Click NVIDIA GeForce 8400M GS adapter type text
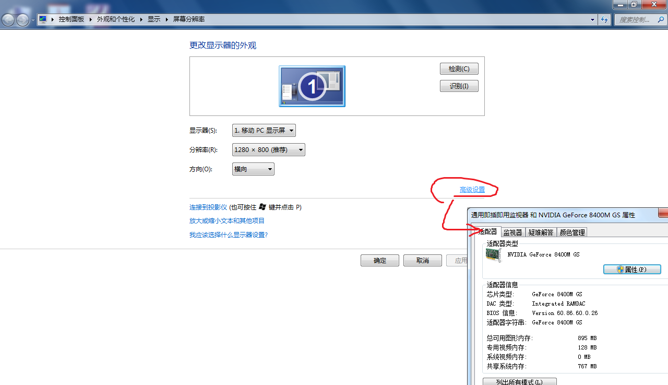 pyautogui.click(x=543, y=254)
